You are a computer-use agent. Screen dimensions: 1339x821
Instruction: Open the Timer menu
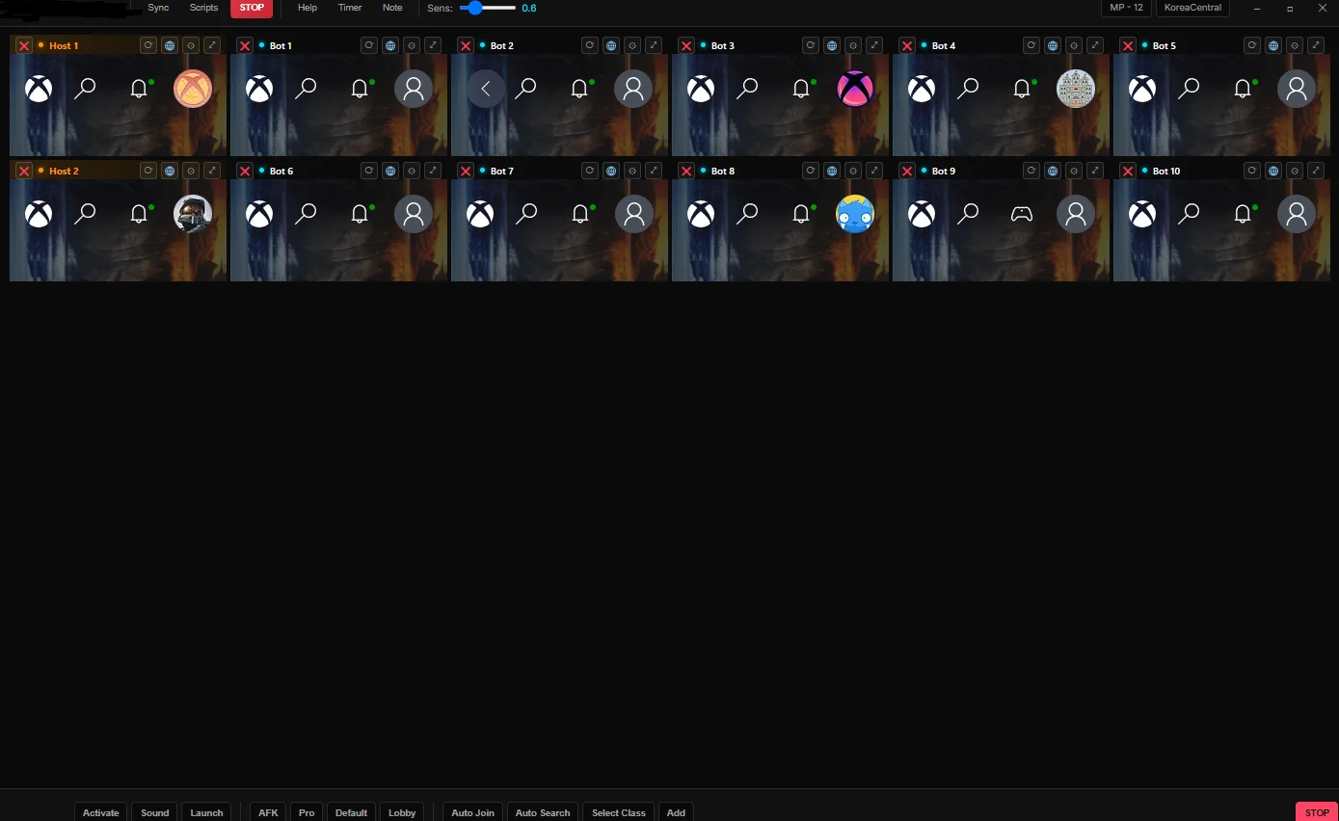coord(350,8)
